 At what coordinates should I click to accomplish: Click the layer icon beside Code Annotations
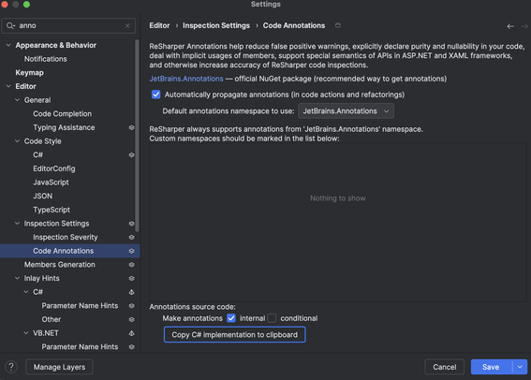(131, 251)
